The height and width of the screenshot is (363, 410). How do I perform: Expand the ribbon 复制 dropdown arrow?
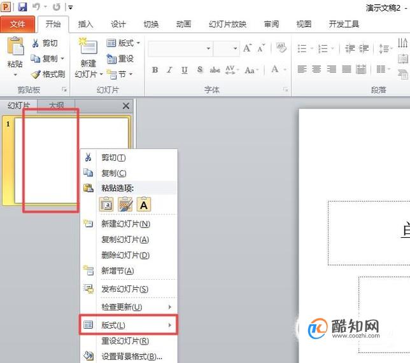pos(62,58)
